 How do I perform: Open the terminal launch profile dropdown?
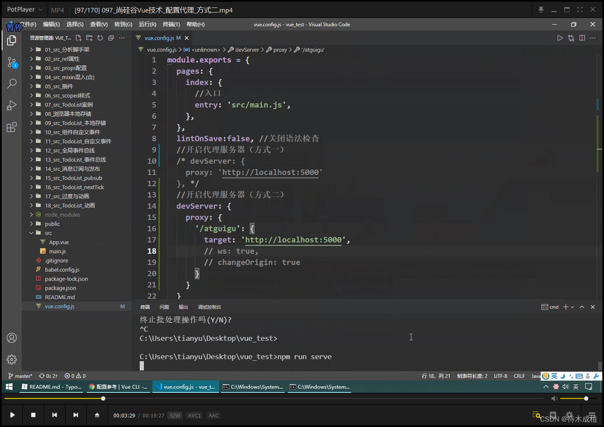pyautogui.click(x=572, y=307)
